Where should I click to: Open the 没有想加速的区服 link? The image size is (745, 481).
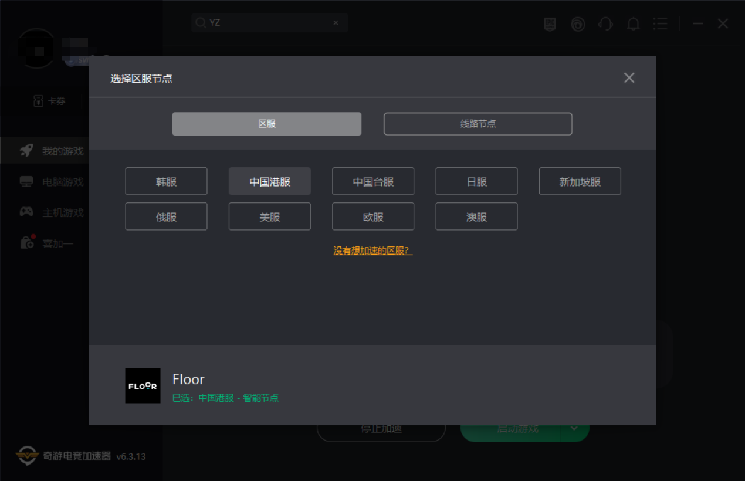[x=373, y=250]
